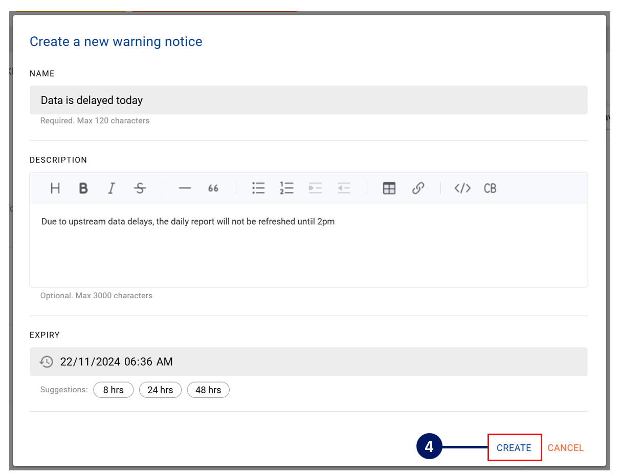Toggle bold formatting in description editor
The width and height of the screenshot is (620, 476).
tap(83, 188)
